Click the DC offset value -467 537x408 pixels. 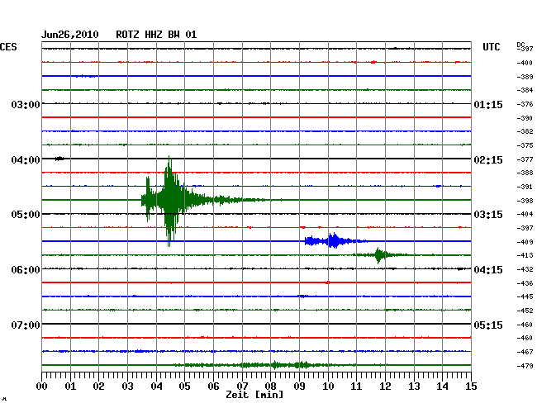[x=525, y=352]
